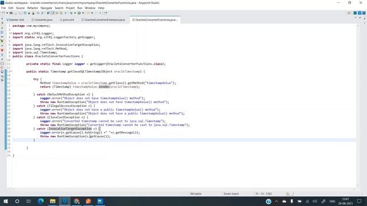Open the New file dropdown arrow
Image resolution: width=367 pixels, height=206 pixels.
7,13
